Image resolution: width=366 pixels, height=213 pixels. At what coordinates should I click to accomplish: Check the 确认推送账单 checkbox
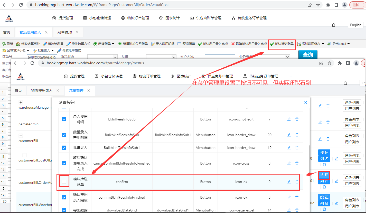point(64,182)
